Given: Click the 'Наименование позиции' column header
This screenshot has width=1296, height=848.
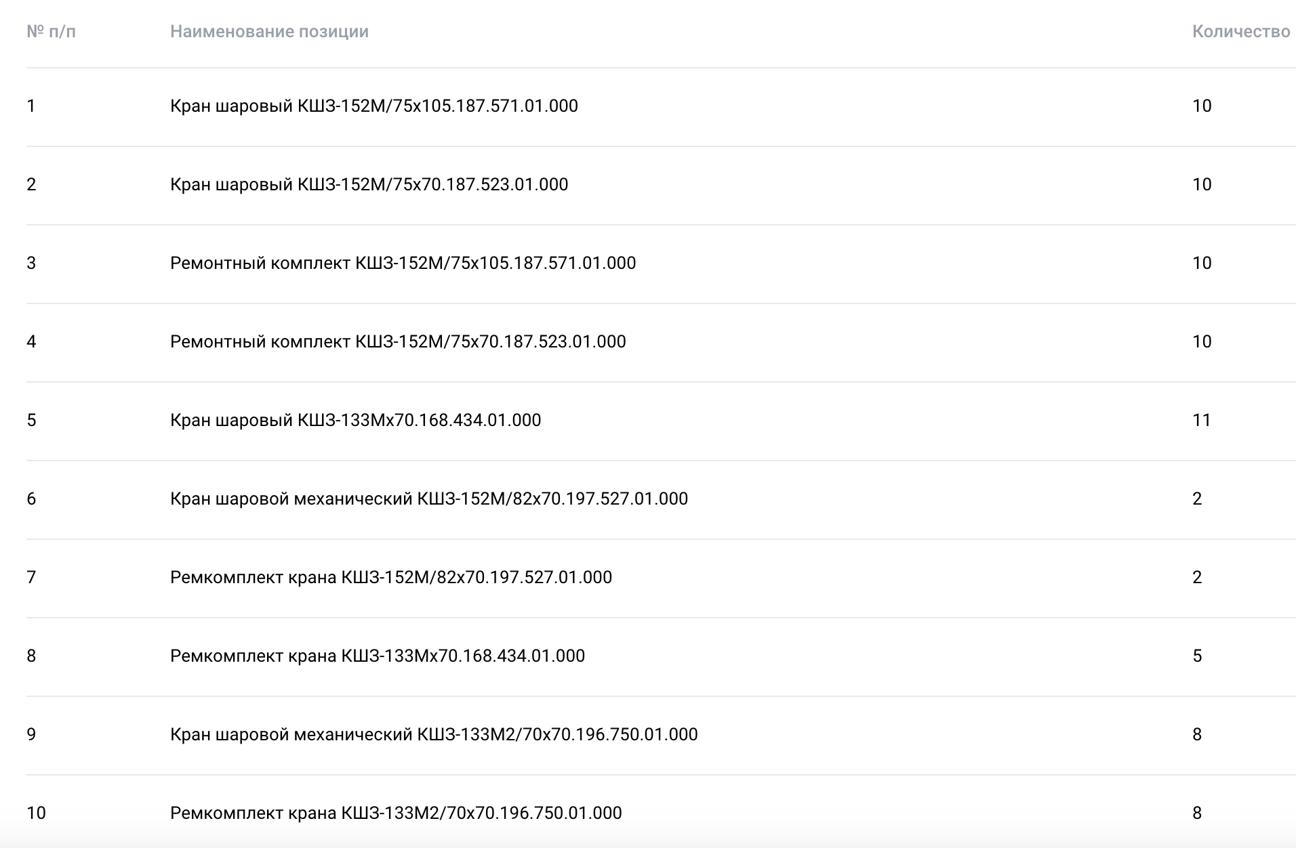Looking at the screenshot, I should [x=269, y=32].
